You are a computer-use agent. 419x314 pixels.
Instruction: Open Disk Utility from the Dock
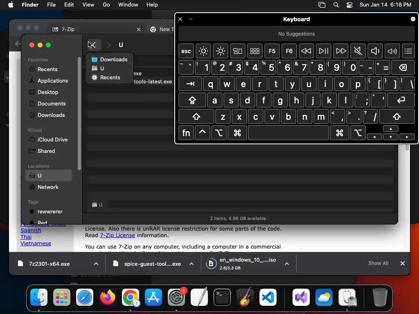coord(347,297)
